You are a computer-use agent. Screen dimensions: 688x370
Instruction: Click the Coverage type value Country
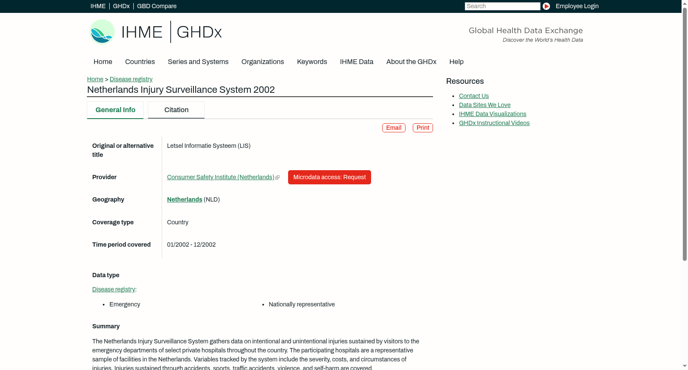178,222
